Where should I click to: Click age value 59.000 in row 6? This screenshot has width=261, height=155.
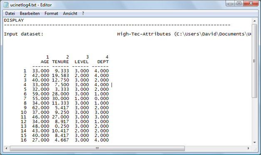[41, 94]
